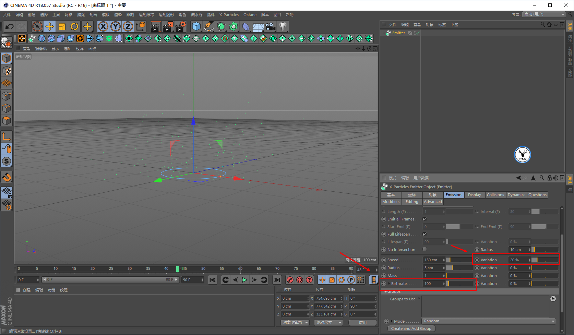Add a Cube primitive object
This screenshot has width=574, height=335.
coord(196,26)
